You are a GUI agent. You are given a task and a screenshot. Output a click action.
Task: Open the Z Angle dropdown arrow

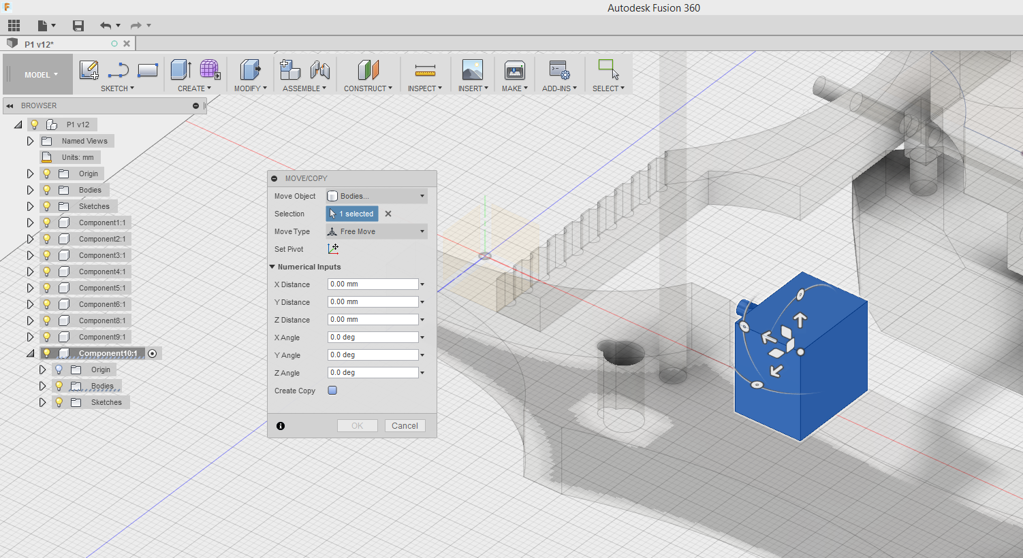[x=422, y=373]
